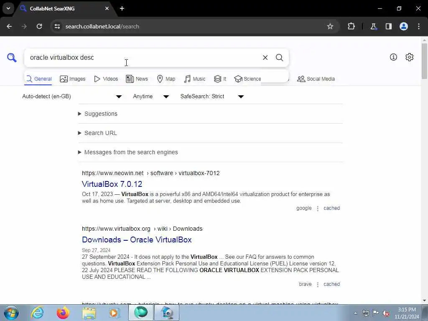Open cached link for Downloads result
428x321 pixels.
(331, 284)
